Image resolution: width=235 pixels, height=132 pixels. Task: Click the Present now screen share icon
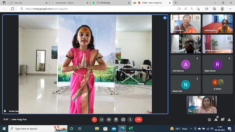pos(123,119)
